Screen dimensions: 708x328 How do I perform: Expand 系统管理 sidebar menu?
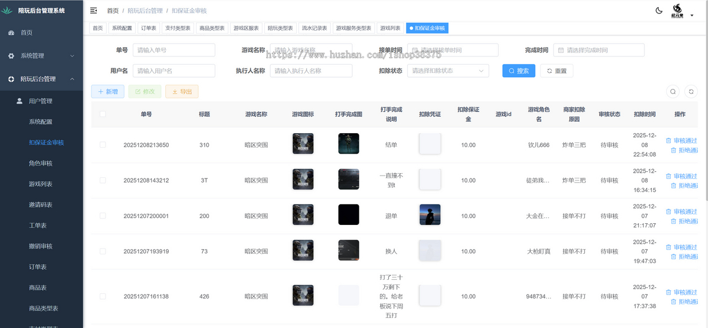[41, 56]
